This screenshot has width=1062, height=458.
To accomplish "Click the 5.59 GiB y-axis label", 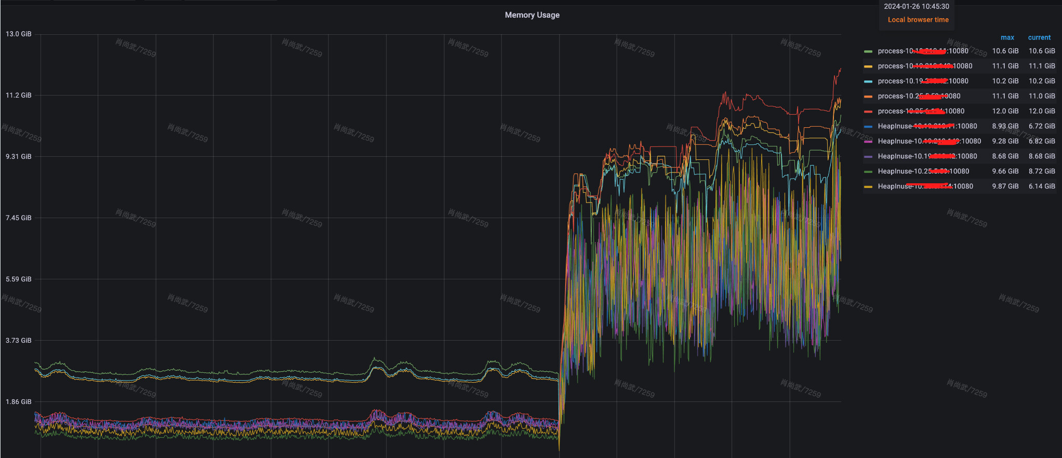I will coord(19,279).
